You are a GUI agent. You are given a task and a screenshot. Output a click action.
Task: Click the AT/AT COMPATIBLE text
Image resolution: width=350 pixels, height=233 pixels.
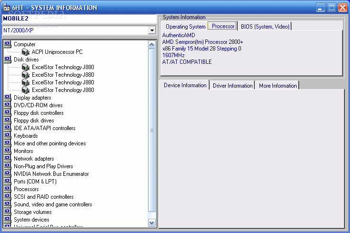pyautogui.click(x=187, y=62)
